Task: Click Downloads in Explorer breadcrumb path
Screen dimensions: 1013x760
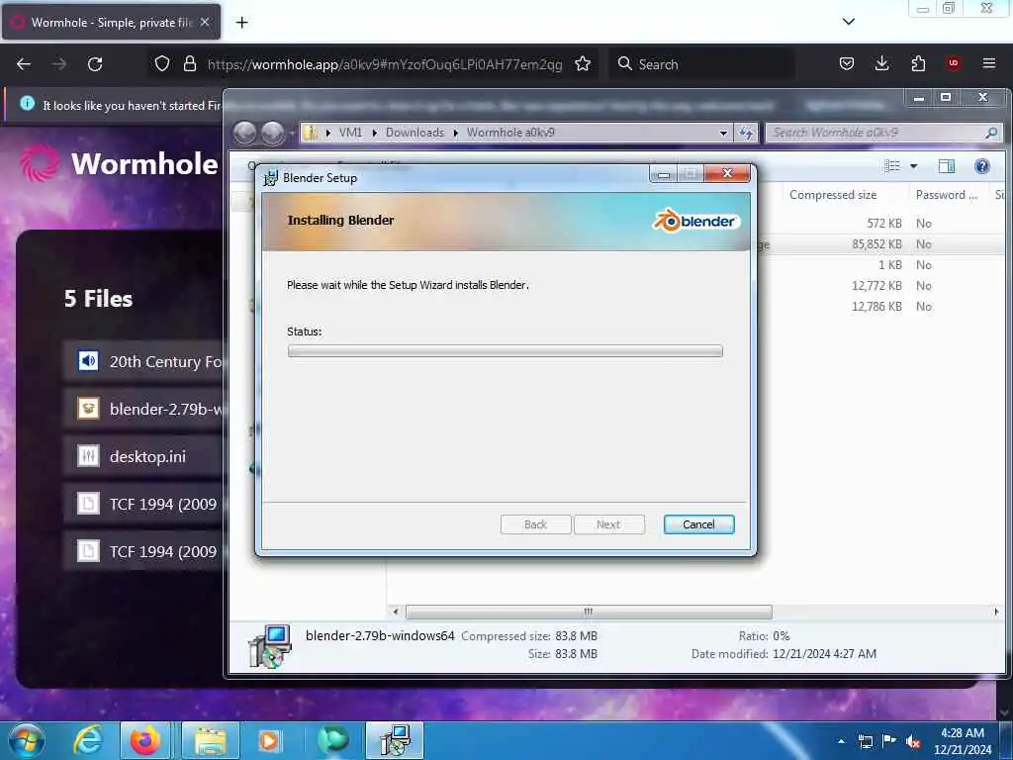Action: 414,133
